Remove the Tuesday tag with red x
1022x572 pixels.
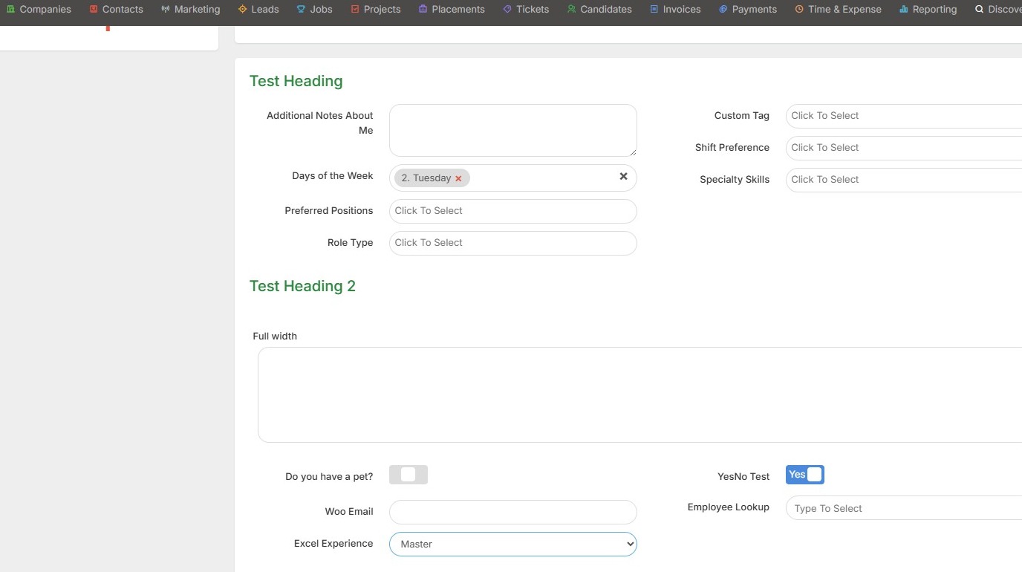tap(458, 178)
